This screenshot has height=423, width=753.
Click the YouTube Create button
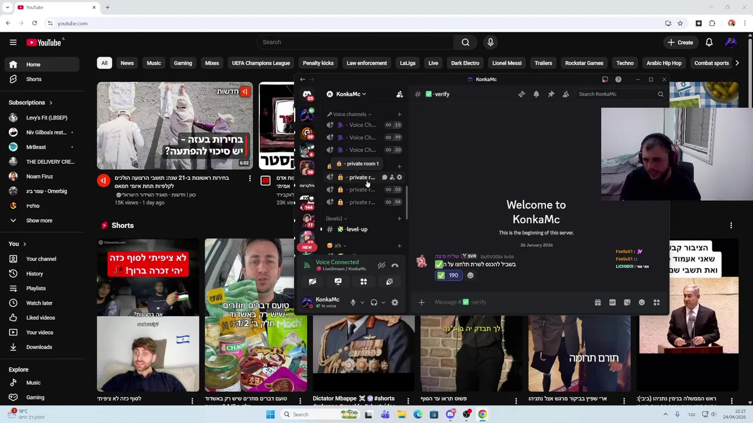pyautogui.click(x=680, y=42)
